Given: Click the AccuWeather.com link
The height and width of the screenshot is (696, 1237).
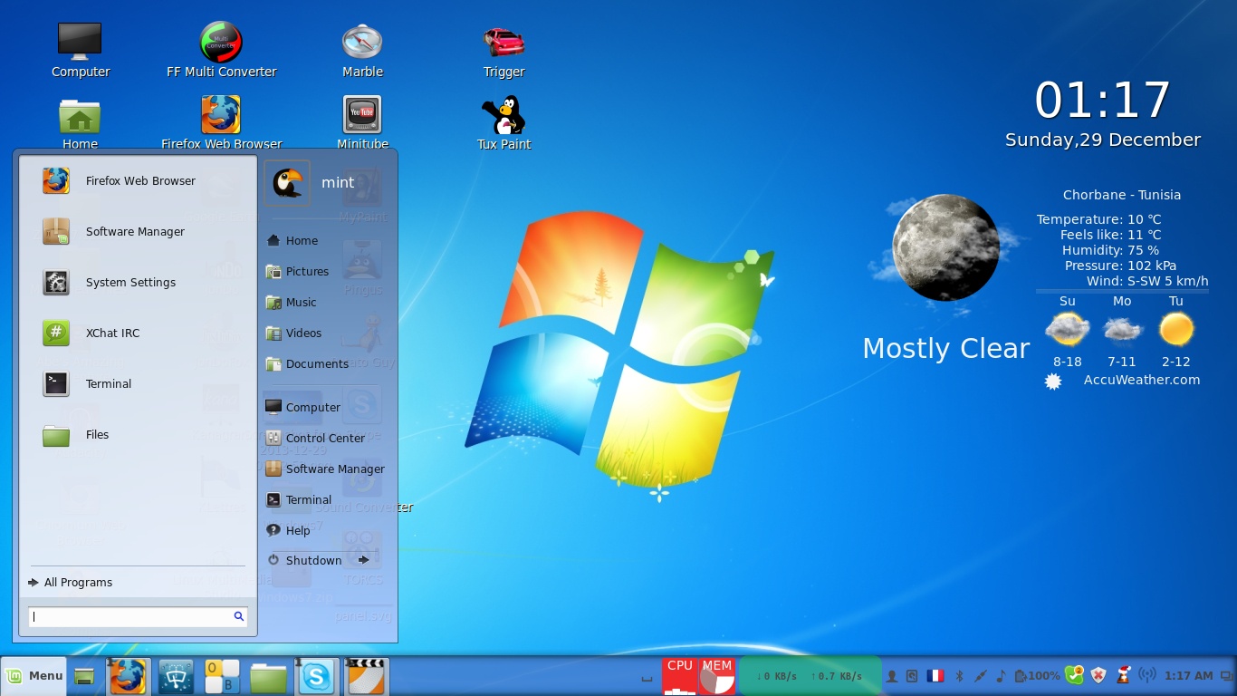Looking at the screenshot, I should tap(1141, 381).
